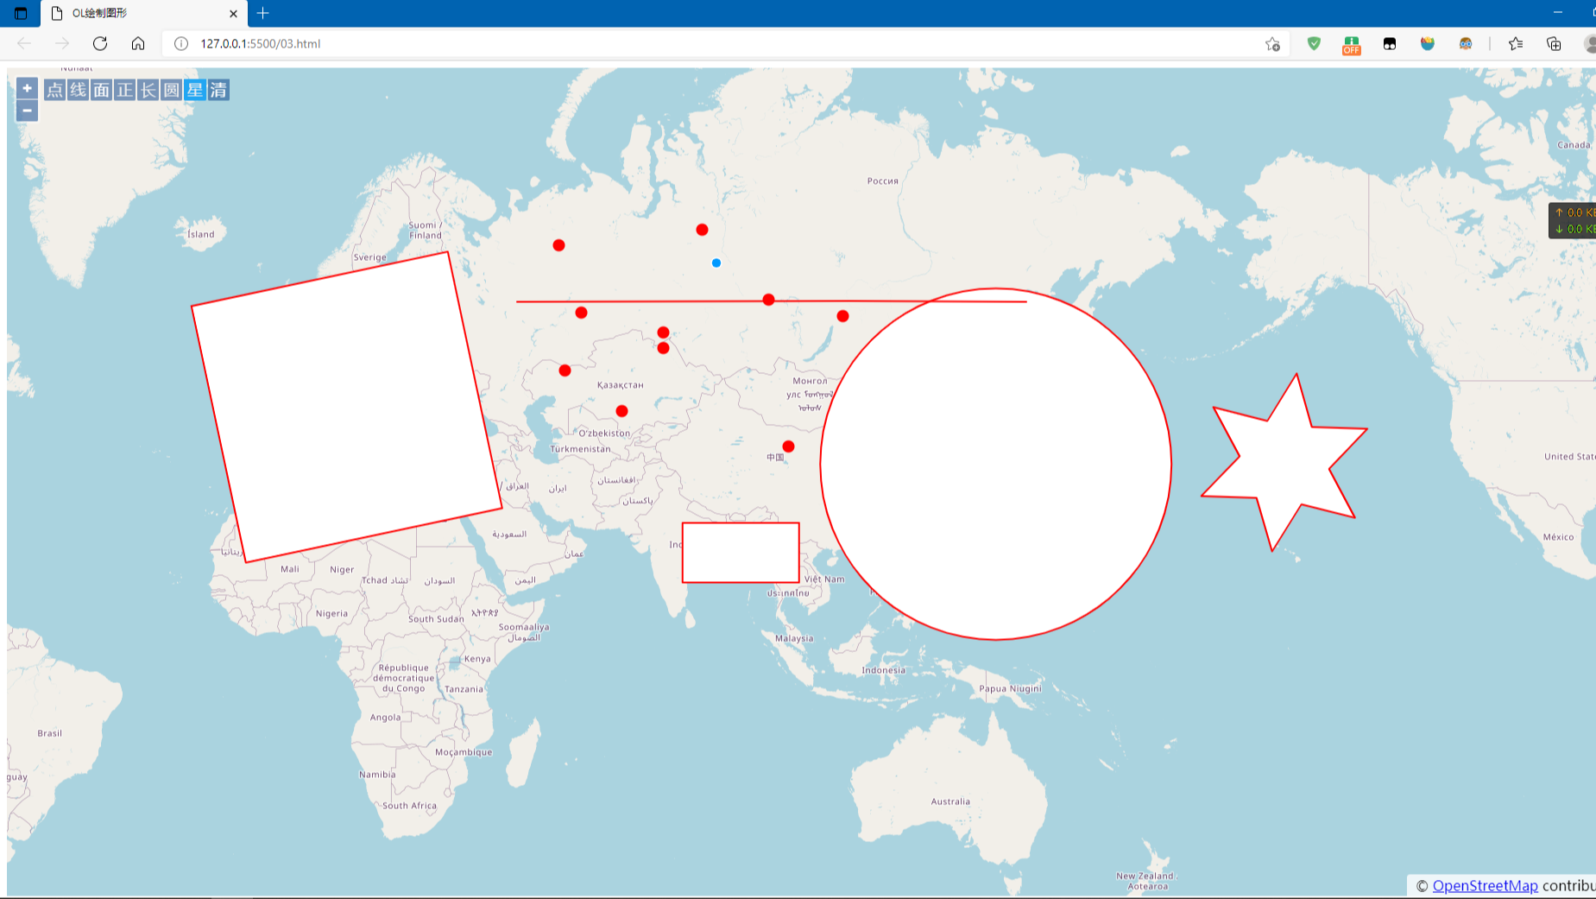Viewport: 1596px width, 899px height.
Task: Click the red point on the drawn line
Action: [x=768, y=300]
